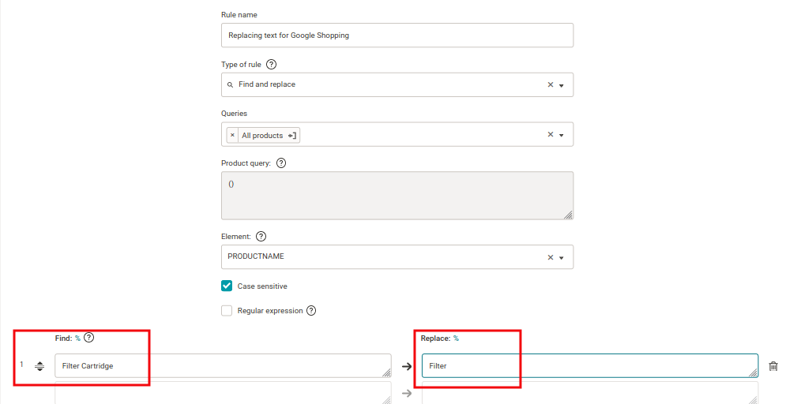This screenshot has width=793, height=404.
Task: Click the % link next to Find
Action: (77, 338)
